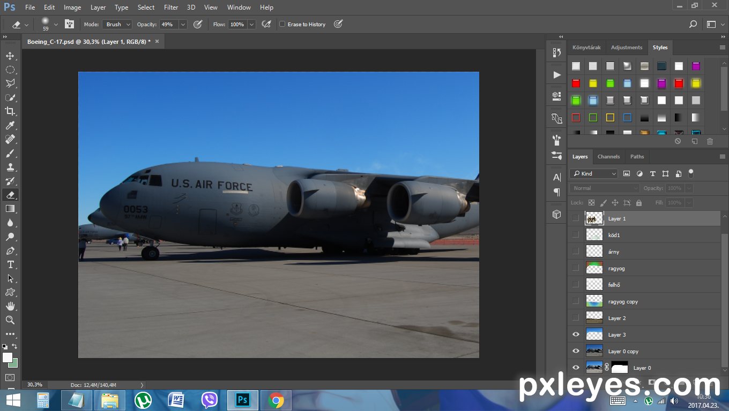Enable the Erase to History checkbox
Screen dimensions: 729x411
click(282, 24)
